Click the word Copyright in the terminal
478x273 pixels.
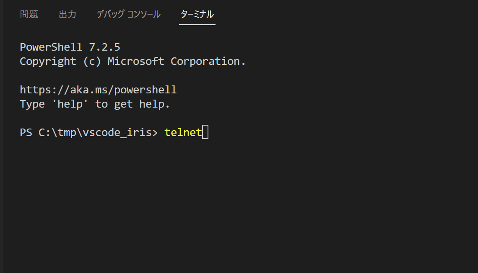[x=48, y=61]
